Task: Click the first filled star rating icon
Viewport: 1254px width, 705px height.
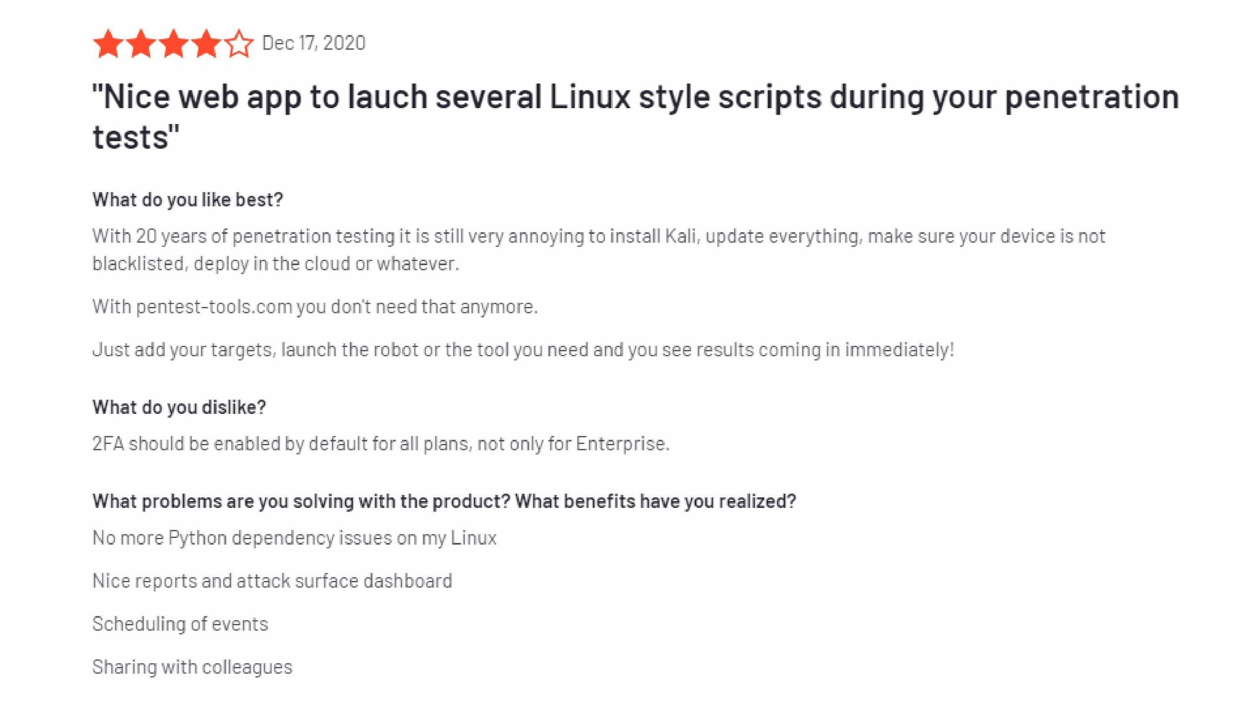Action: tap(108, 44)
